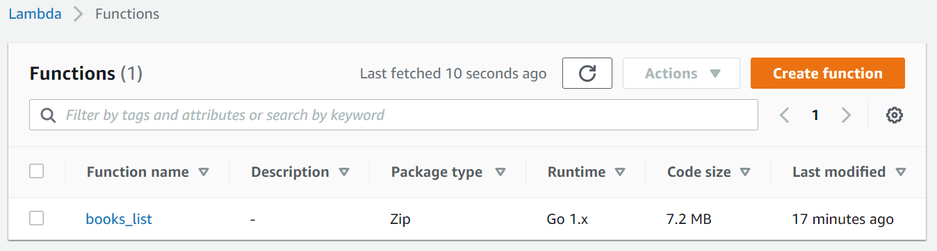Go to previous page arrow
937x251 pixels.
785,115
